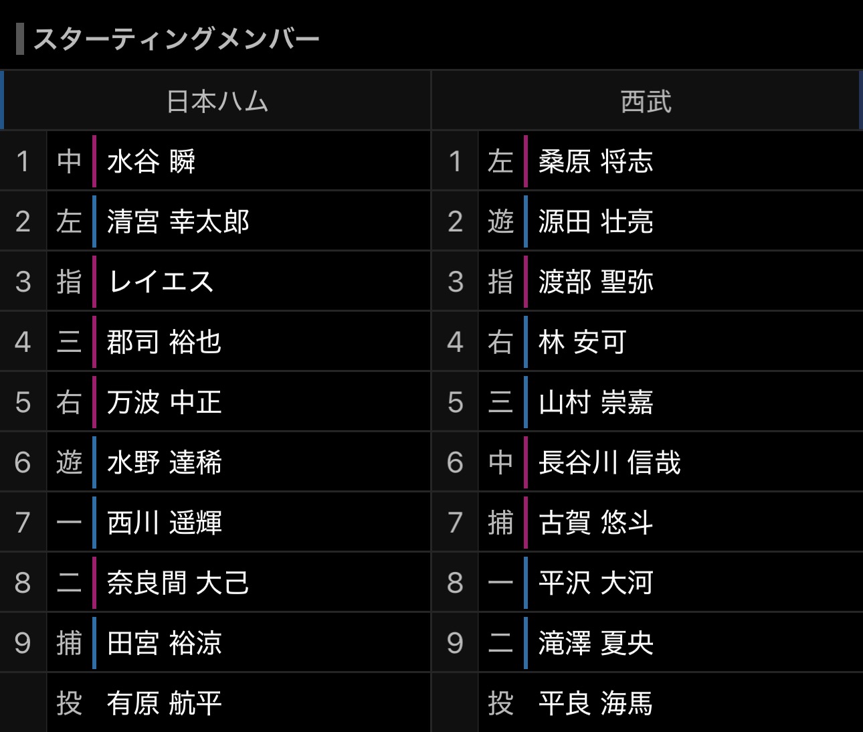Tap on batter レイエス
Image resolution: width=863 pixels, height=732 pixels.
click(161, 282)
